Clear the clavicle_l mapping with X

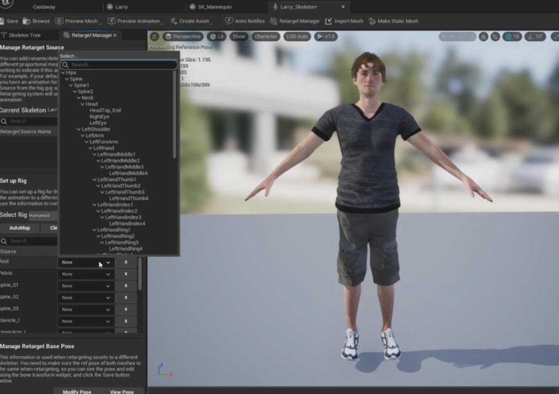126,321
